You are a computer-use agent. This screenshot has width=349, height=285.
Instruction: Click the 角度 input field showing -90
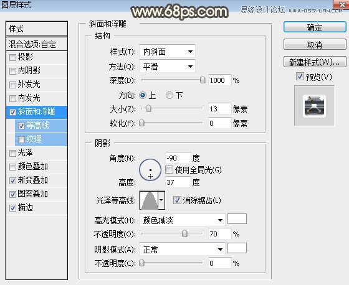(x=178, y=158)
